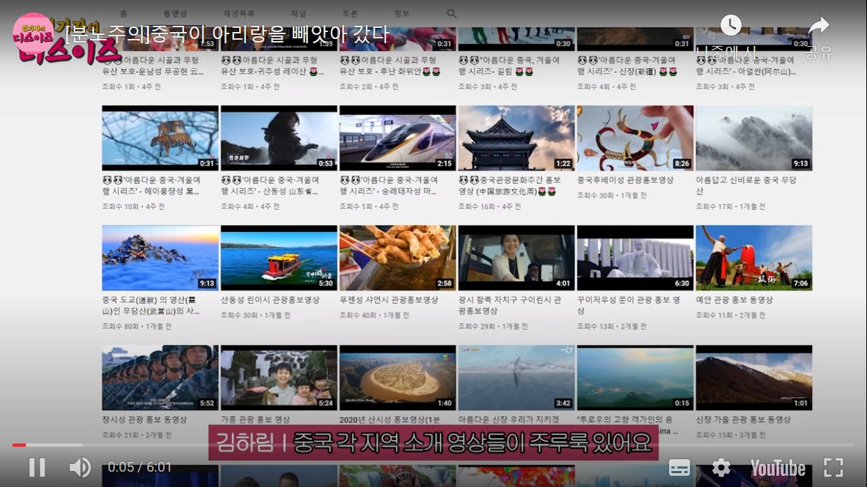Click '광시 좡족 자치구 구이린시' title
Image resolution: width=867 pixels, height=487 pixels.
point(509,305)
